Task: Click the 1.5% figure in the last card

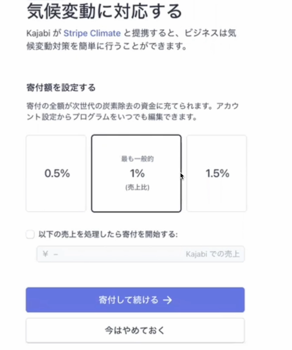Action: tap(217, 174)
